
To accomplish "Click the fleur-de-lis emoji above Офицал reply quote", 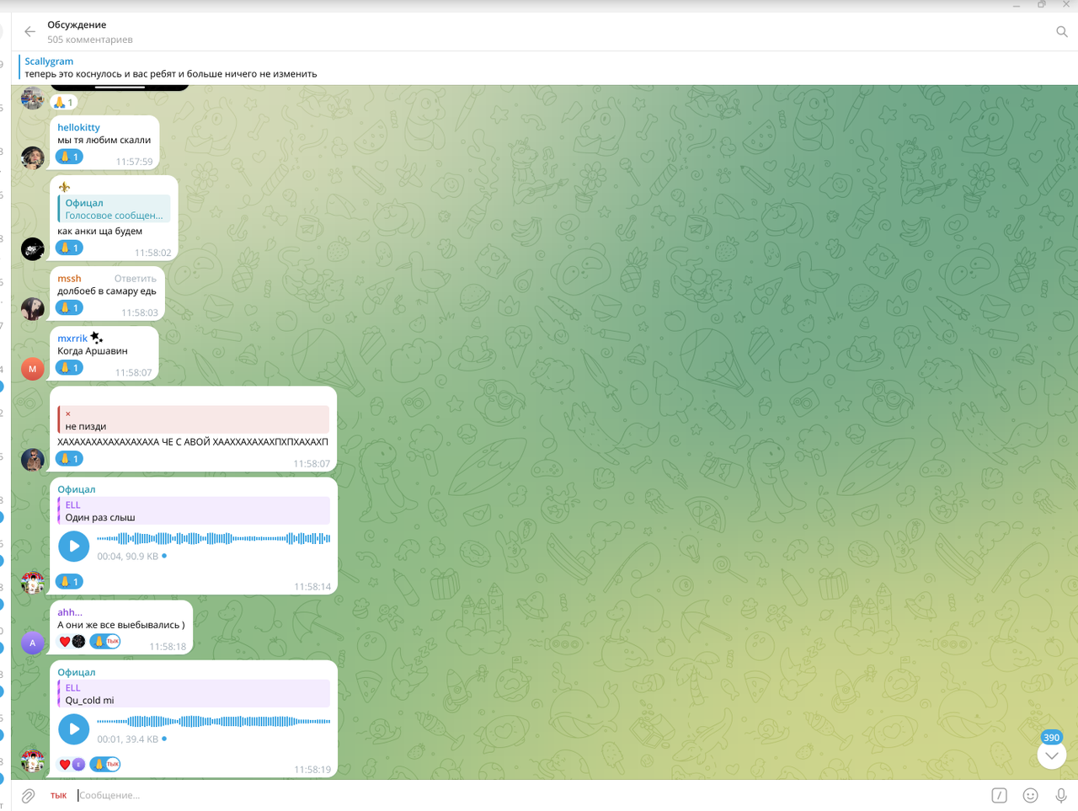I will pos(64,187).
